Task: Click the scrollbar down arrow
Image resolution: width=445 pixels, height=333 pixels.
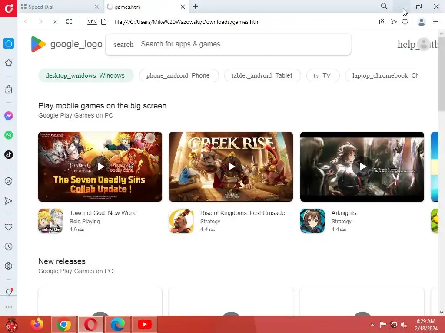Action: tap(442, 312)
